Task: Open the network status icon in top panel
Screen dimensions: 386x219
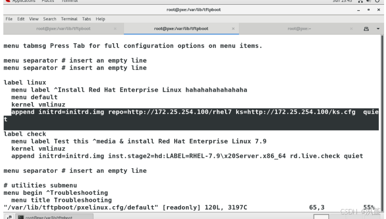Action: 360,1
